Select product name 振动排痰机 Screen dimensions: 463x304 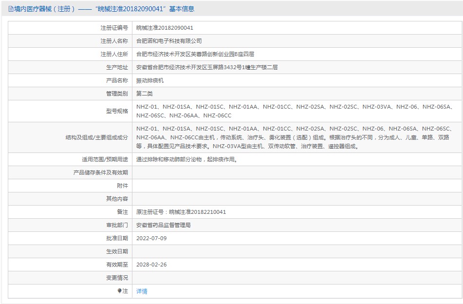tap(150, 81)
